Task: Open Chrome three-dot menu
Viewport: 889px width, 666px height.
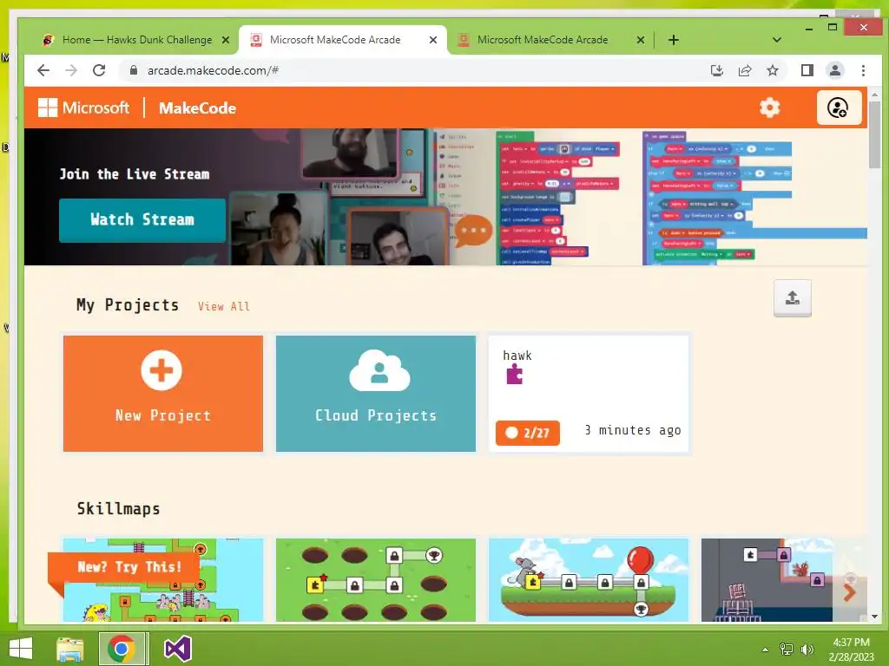Action: pyautogui.click(x=863, y=70)
